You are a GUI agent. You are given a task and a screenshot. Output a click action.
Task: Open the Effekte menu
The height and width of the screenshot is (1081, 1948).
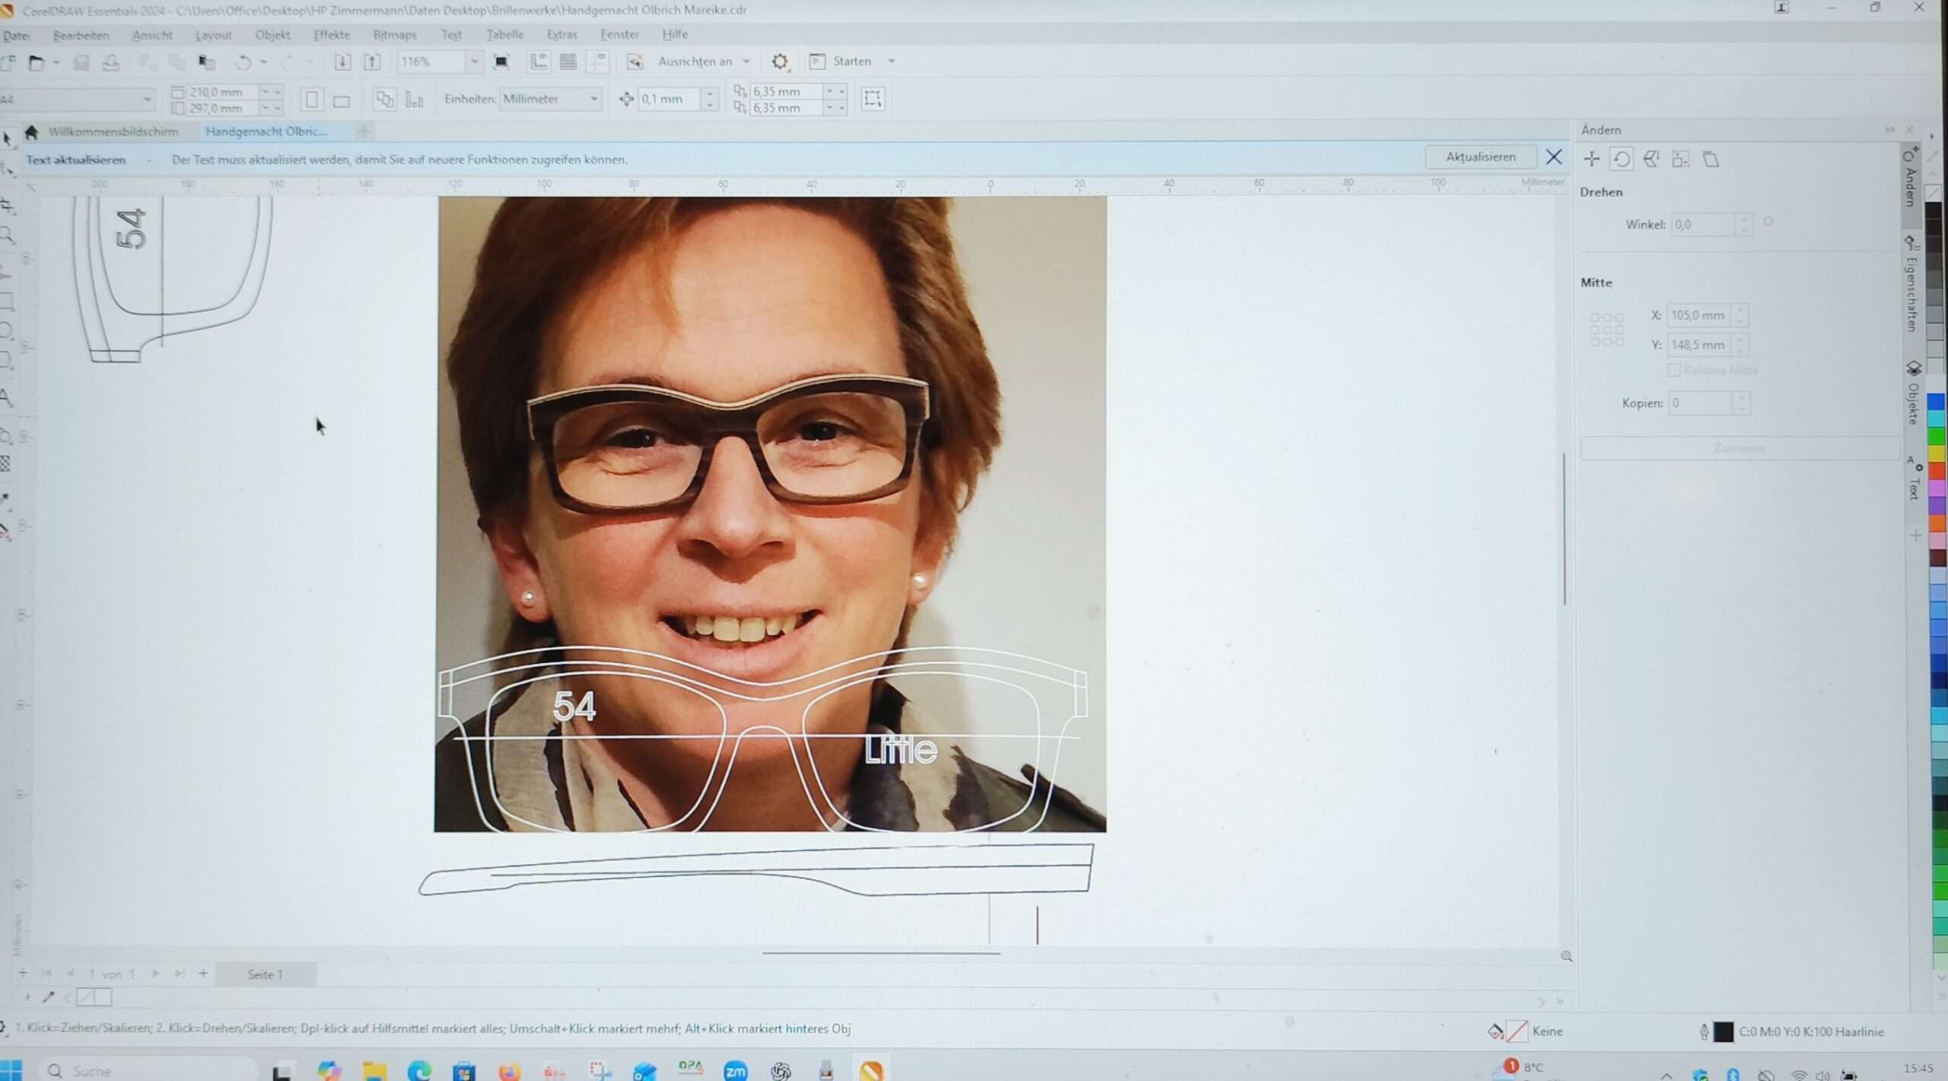click(x=332, y=35)
